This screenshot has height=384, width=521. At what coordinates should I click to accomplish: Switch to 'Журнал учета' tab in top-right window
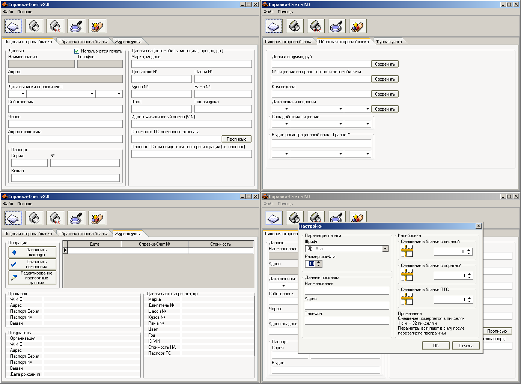[388, 42]
